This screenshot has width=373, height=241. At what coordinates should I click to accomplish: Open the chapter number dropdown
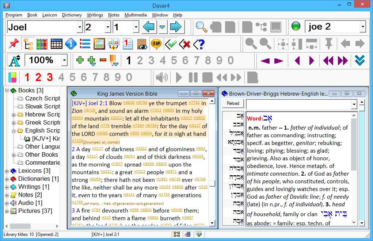click(108, 27)
